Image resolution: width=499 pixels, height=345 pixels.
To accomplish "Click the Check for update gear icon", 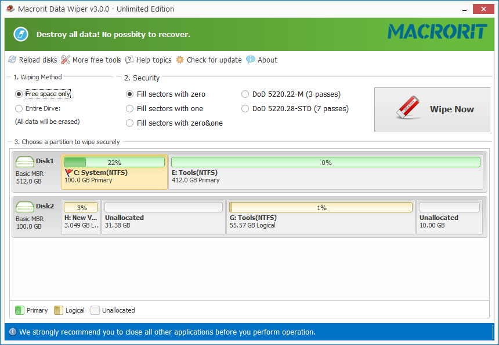I will click(179, 60).
